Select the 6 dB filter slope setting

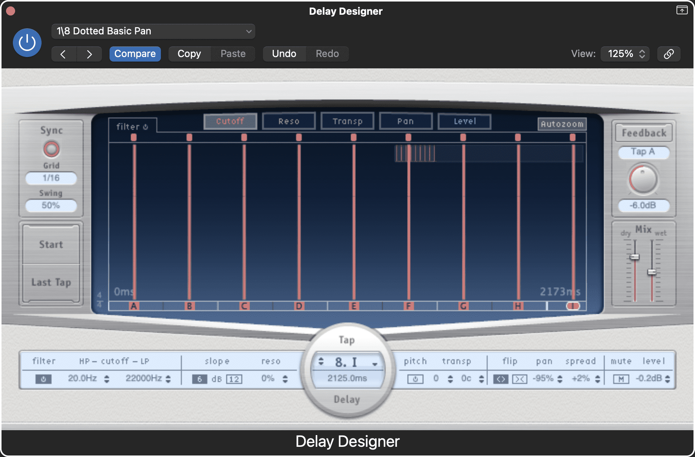point(200,379)
